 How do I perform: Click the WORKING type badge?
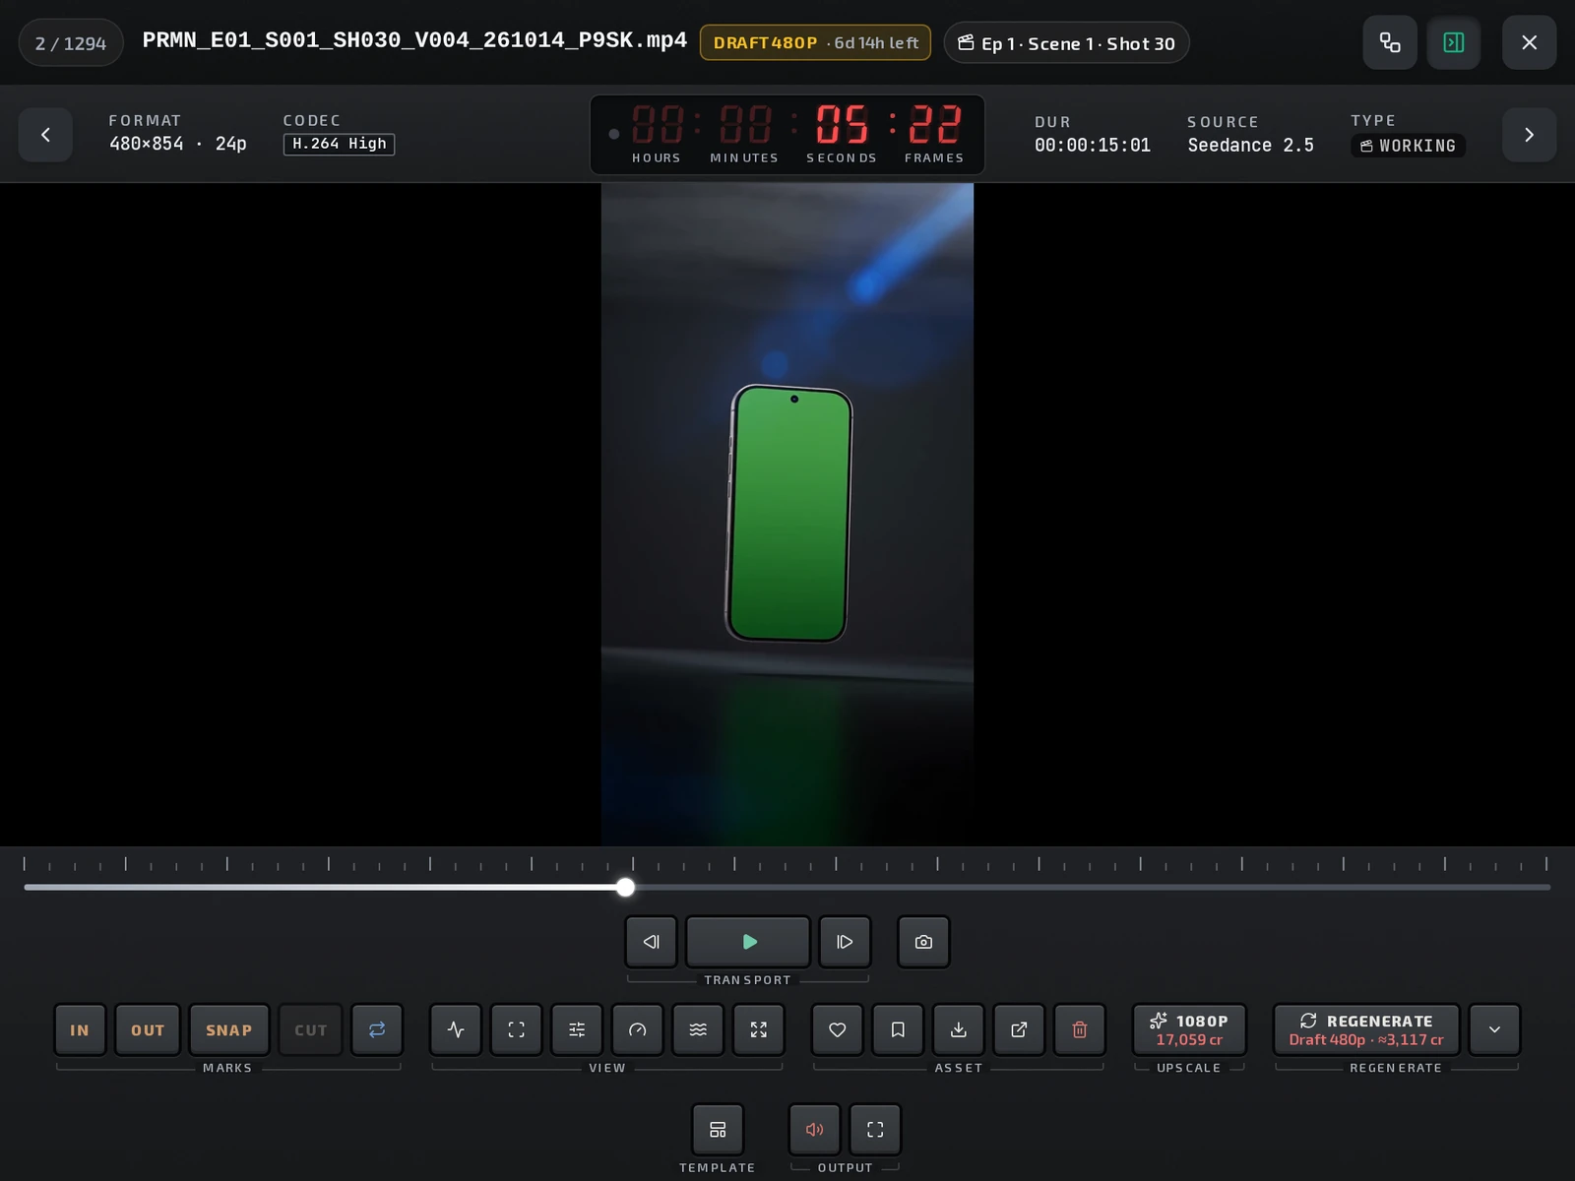[1408, 146]
